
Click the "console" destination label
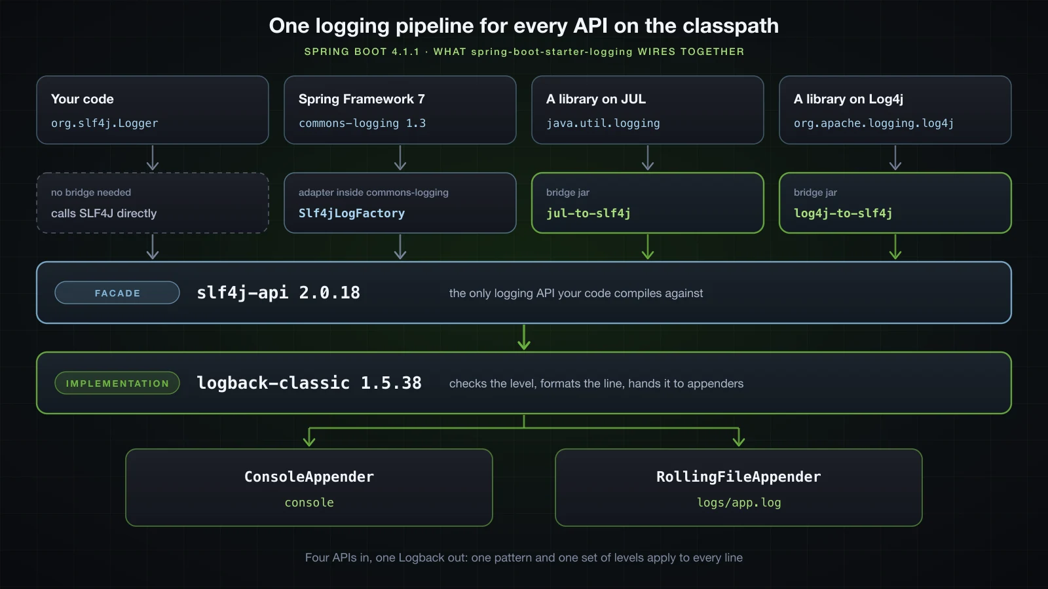pyautogui.click(x=309, y=503)
